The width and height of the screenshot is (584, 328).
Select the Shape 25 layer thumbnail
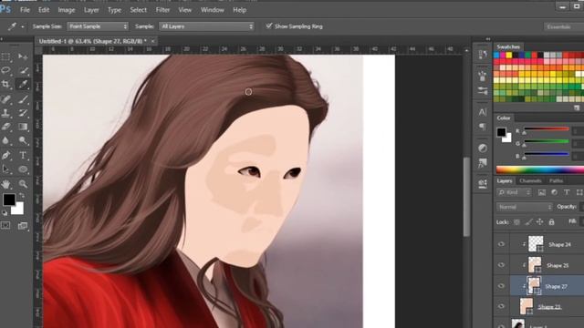click(535, 265)
